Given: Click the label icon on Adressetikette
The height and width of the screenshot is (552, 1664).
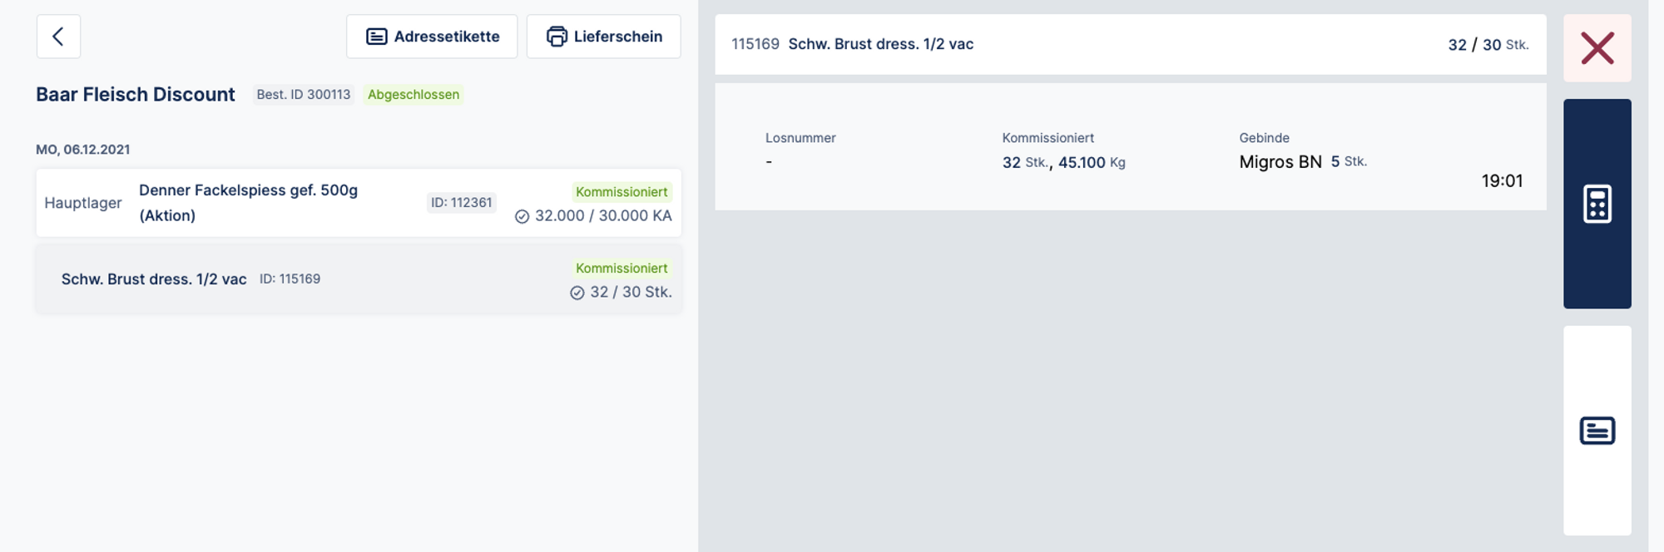Looking at the screenshot, I should click(x=377, y=37).
